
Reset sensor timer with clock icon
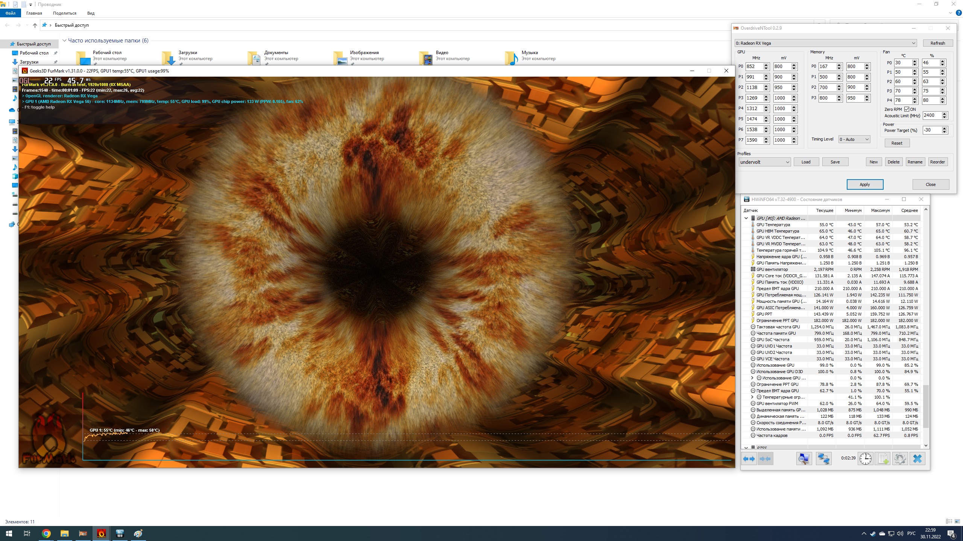865,459
